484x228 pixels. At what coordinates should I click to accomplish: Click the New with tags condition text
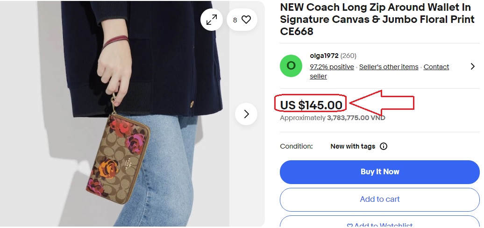[x=352, y=146]
